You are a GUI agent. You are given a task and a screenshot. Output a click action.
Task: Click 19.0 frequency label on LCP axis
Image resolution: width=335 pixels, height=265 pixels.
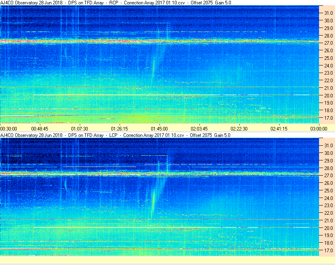[329, 235]
